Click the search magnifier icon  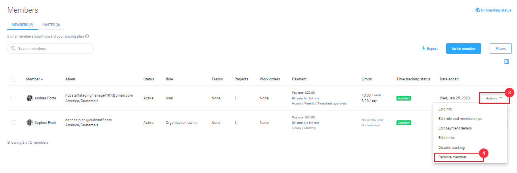click(13, 48)
